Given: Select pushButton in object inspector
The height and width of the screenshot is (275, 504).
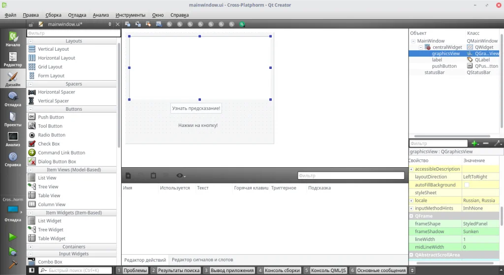Looking at the screenshot, I should [444, 66].
